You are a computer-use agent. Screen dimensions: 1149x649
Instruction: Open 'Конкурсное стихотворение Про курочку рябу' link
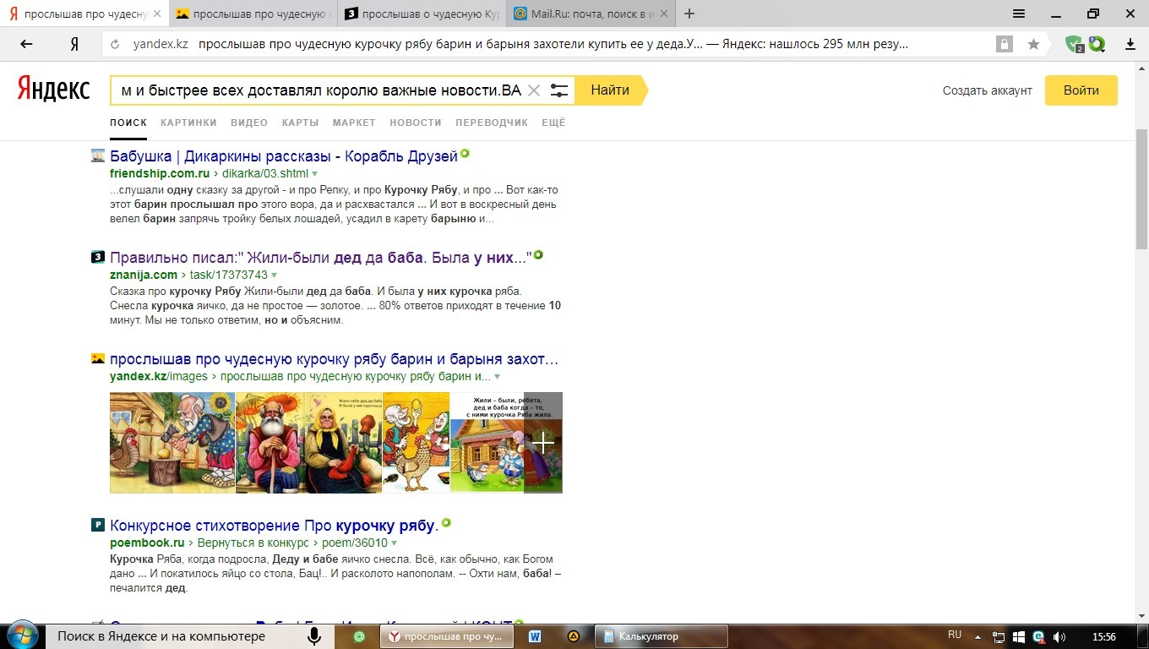[275, 526]
